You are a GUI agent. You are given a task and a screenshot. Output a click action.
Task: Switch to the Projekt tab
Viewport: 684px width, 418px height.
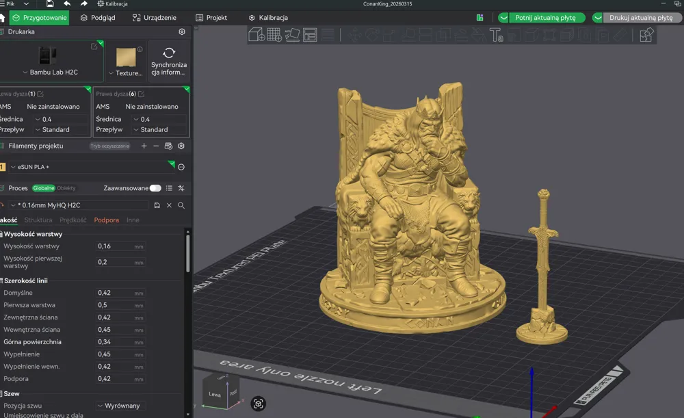pos(211,18)
